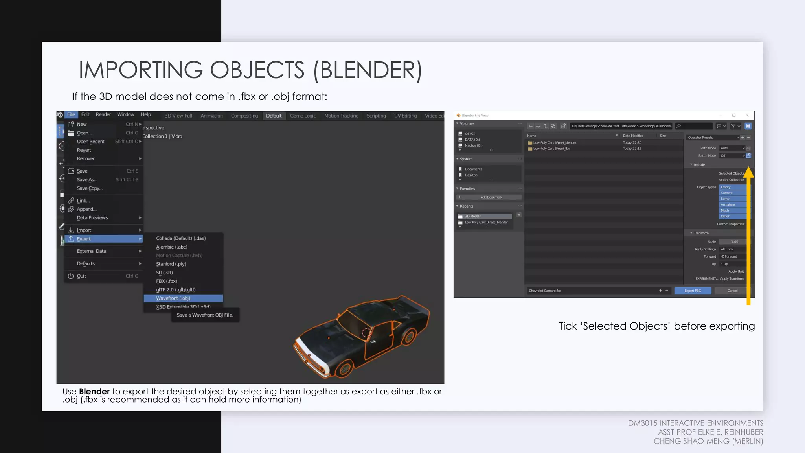Screen dimensions: 805x453
Task: Collapse the Volumes panel
Action: coord(457,124)
